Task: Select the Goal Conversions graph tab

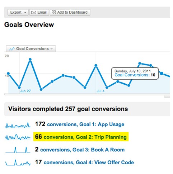Action: (x=31, y=49)
